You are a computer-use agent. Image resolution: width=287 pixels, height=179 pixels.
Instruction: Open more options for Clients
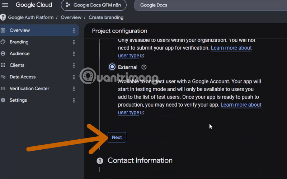click(74, 66)
